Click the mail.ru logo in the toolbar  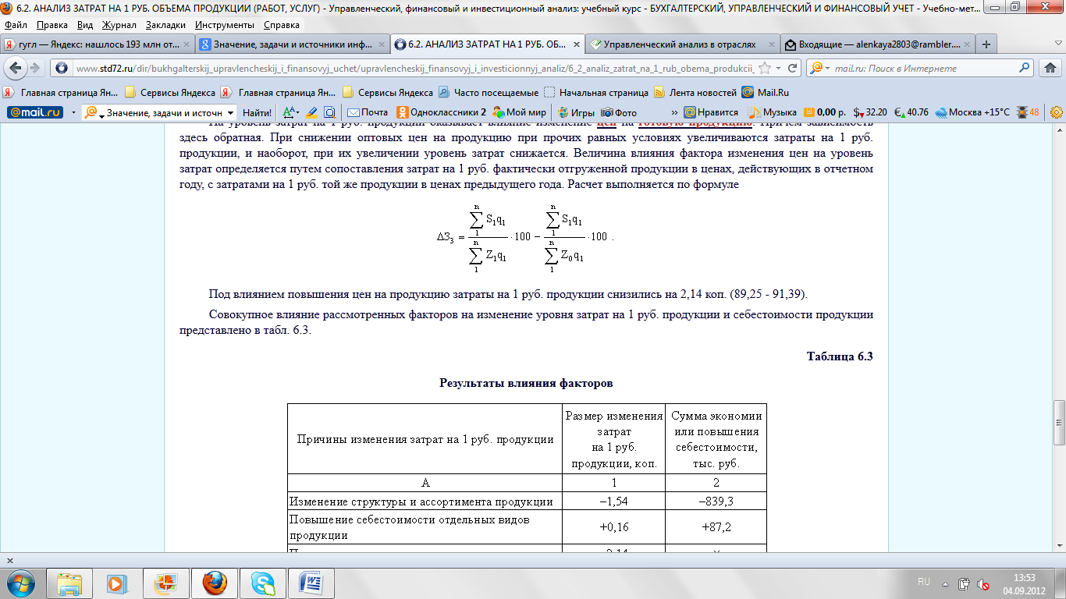point(34,112)
